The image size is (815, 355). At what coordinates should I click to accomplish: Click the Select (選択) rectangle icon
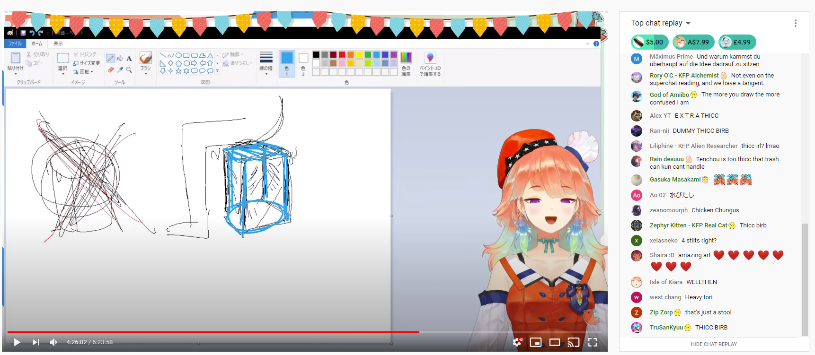[62, 58]
